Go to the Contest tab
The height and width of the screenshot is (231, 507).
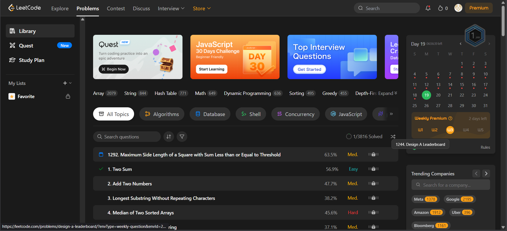point(116,8)
